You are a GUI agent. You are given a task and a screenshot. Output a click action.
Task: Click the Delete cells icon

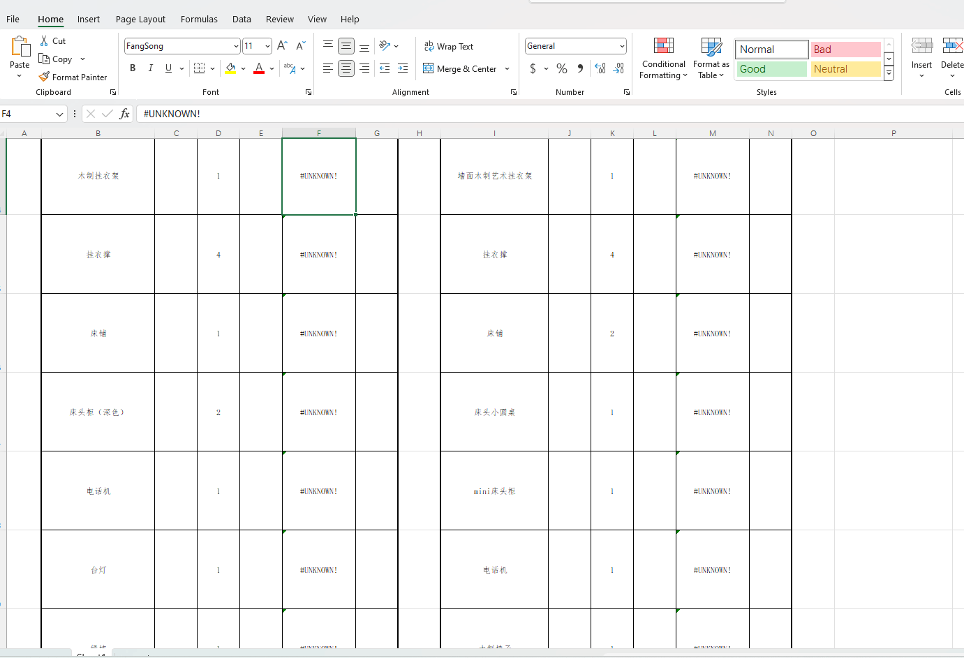pyautogui.click(x=952, y=47)
